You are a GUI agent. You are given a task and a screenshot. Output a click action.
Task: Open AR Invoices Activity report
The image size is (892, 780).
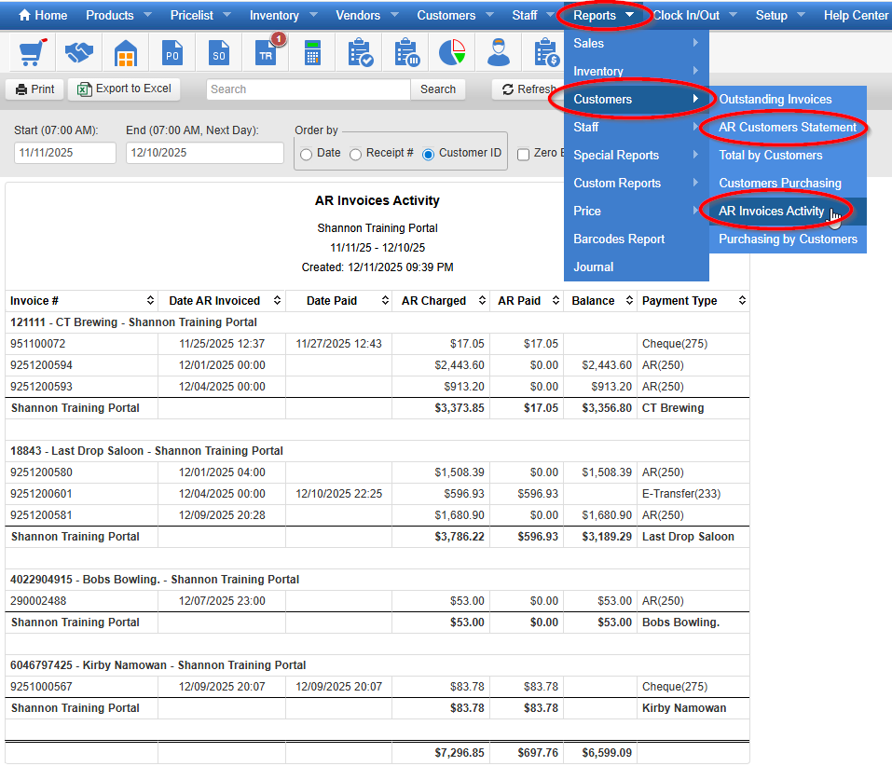pyautogui.click(x=788, y=211)
